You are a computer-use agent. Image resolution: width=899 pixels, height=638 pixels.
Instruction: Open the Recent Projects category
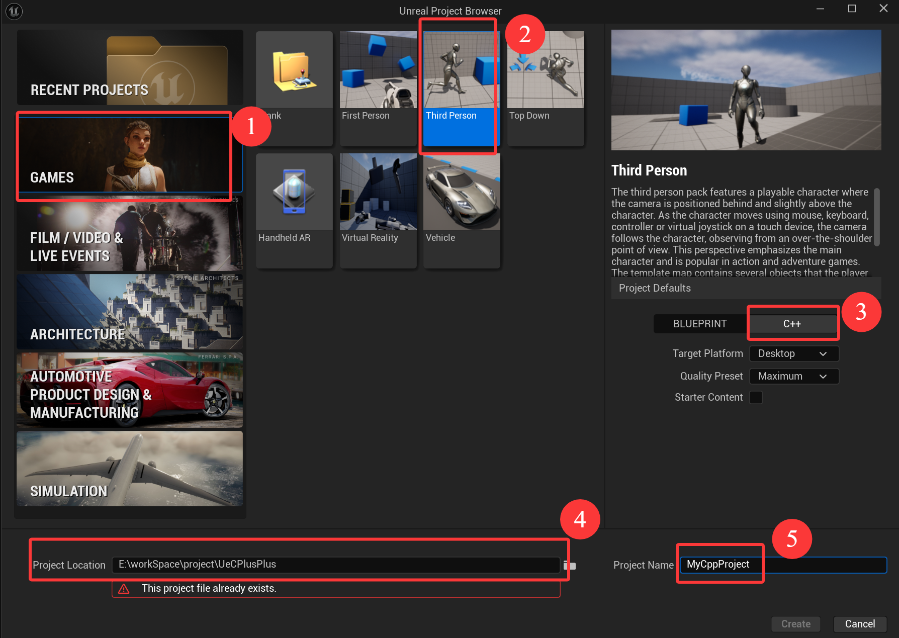point(130,67)
